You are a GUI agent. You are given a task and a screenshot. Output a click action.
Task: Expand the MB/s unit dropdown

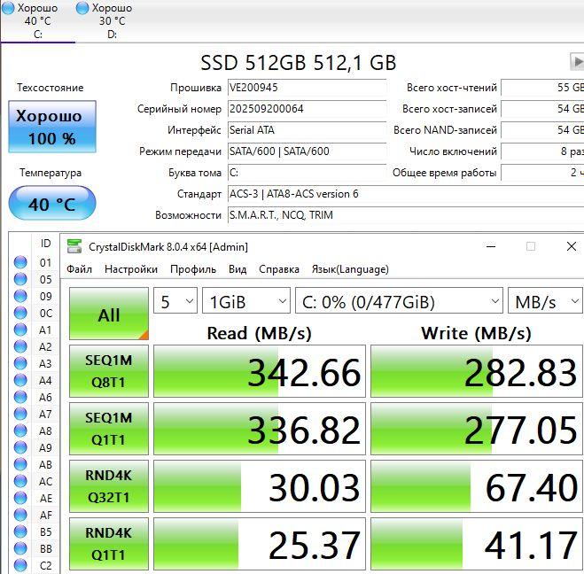pyautogui.click(x=547, y=301)
